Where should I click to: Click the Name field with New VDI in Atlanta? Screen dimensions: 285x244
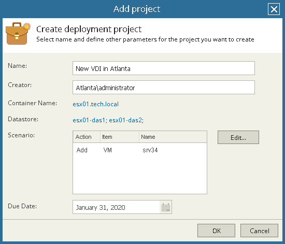[x=164, y=68]
